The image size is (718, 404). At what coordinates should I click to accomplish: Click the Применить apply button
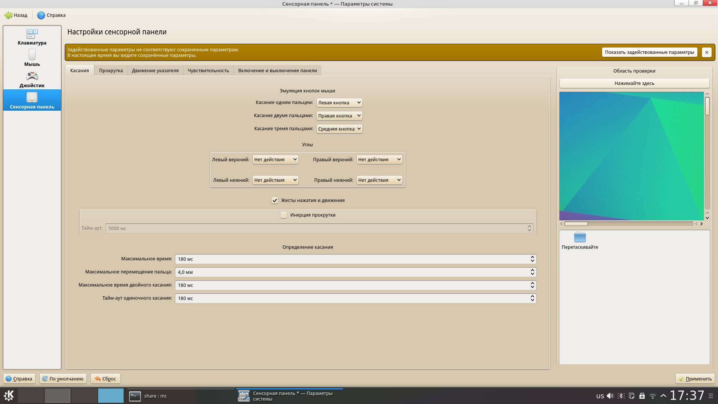tap(695, 379)
